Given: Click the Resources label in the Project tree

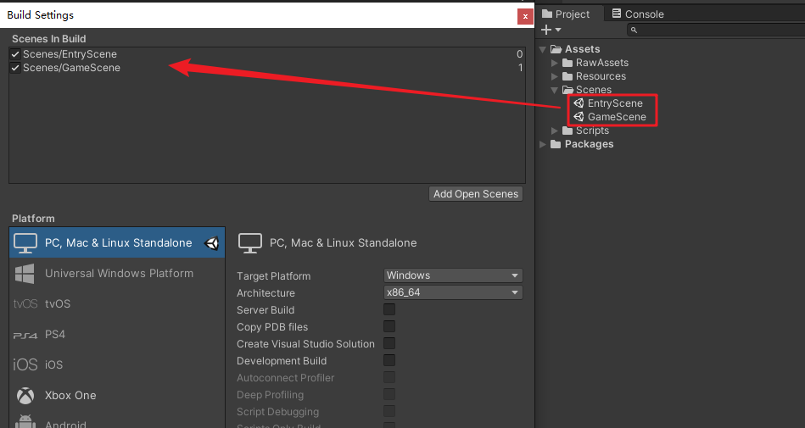Looking at the screenshot, I should click(601, 76).
